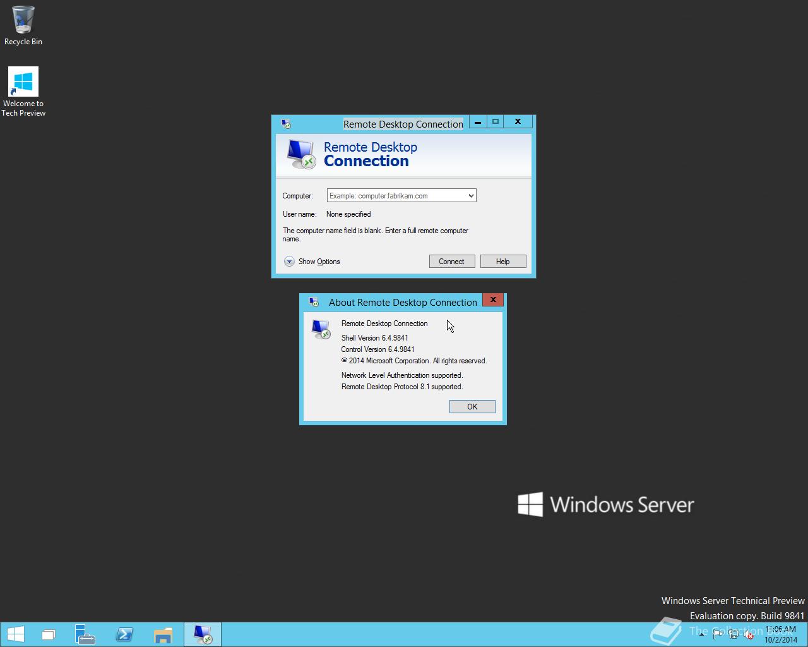Viewport: 808px width, 647px height.
Task: Select the Welcome to Tech Preview shortcut
Action: click(23, 92)
